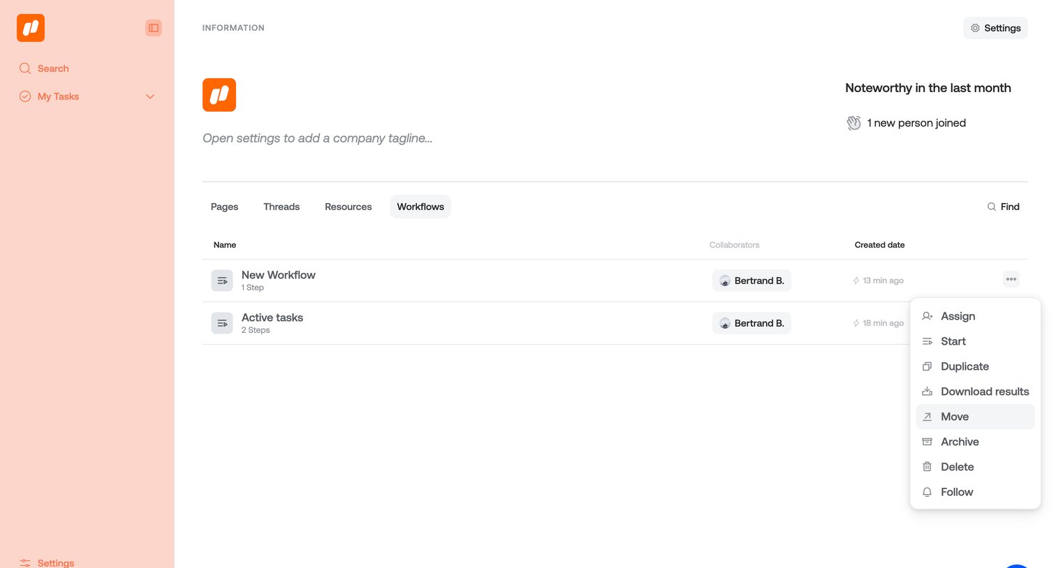The image size is (1056, 568).
Task: Expand the My Tasks chevron
Action: pos(150,96)
